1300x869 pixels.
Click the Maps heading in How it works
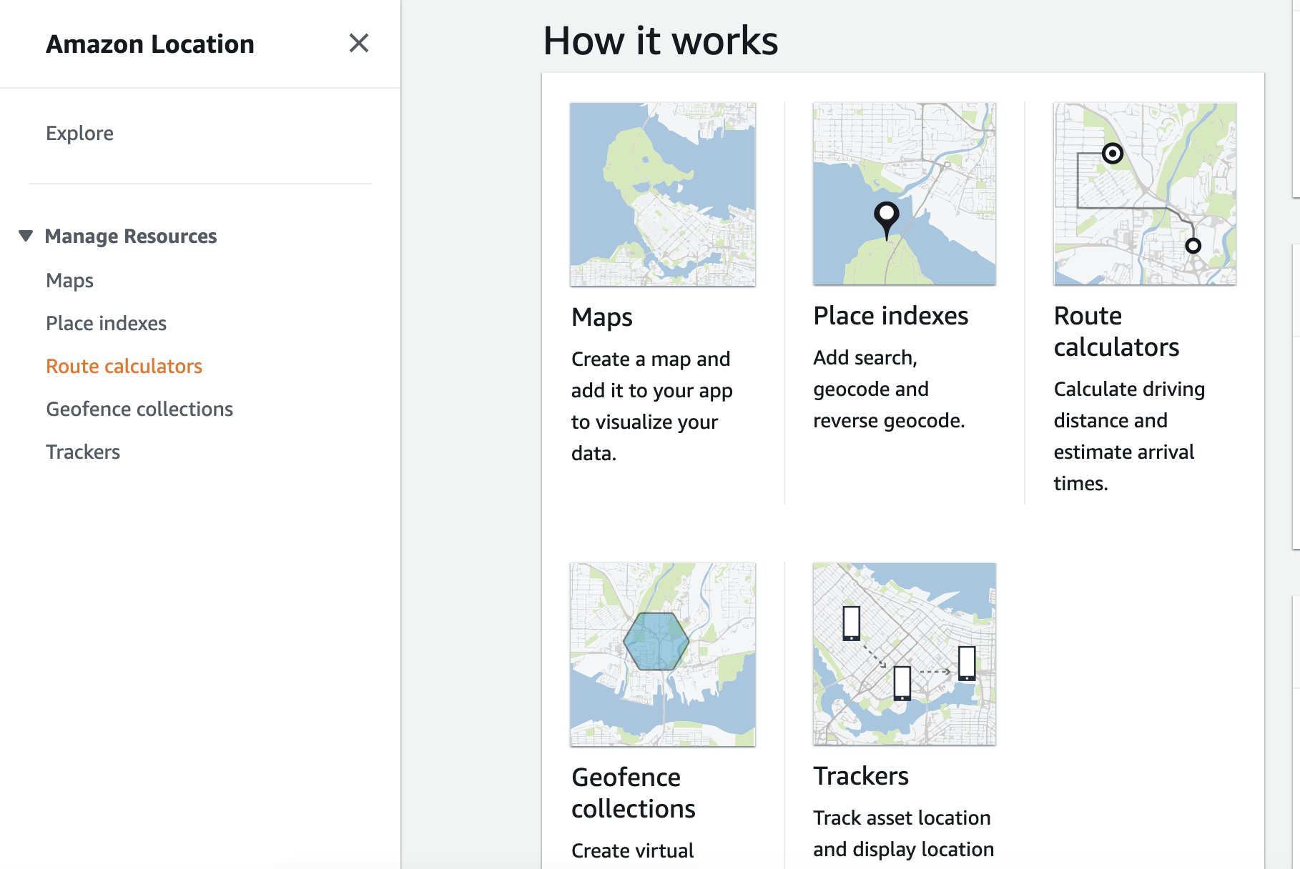tap(601, 317)
